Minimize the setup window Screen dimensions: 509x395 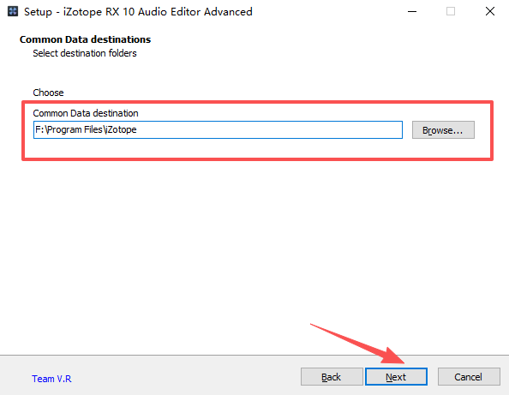[412, 11]
